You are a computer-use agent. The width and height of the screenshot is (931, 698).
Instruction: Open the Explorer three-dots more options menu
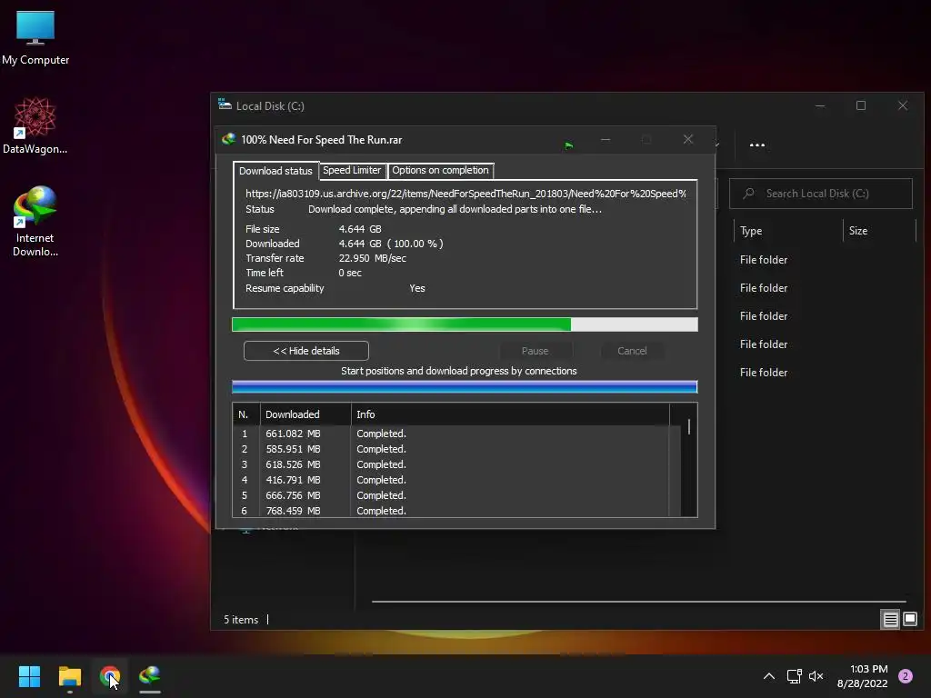click(x=757, y=145)
